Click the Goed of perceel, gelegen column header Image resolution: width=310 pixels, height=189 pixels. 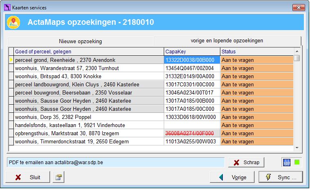(x=89, y=52)
